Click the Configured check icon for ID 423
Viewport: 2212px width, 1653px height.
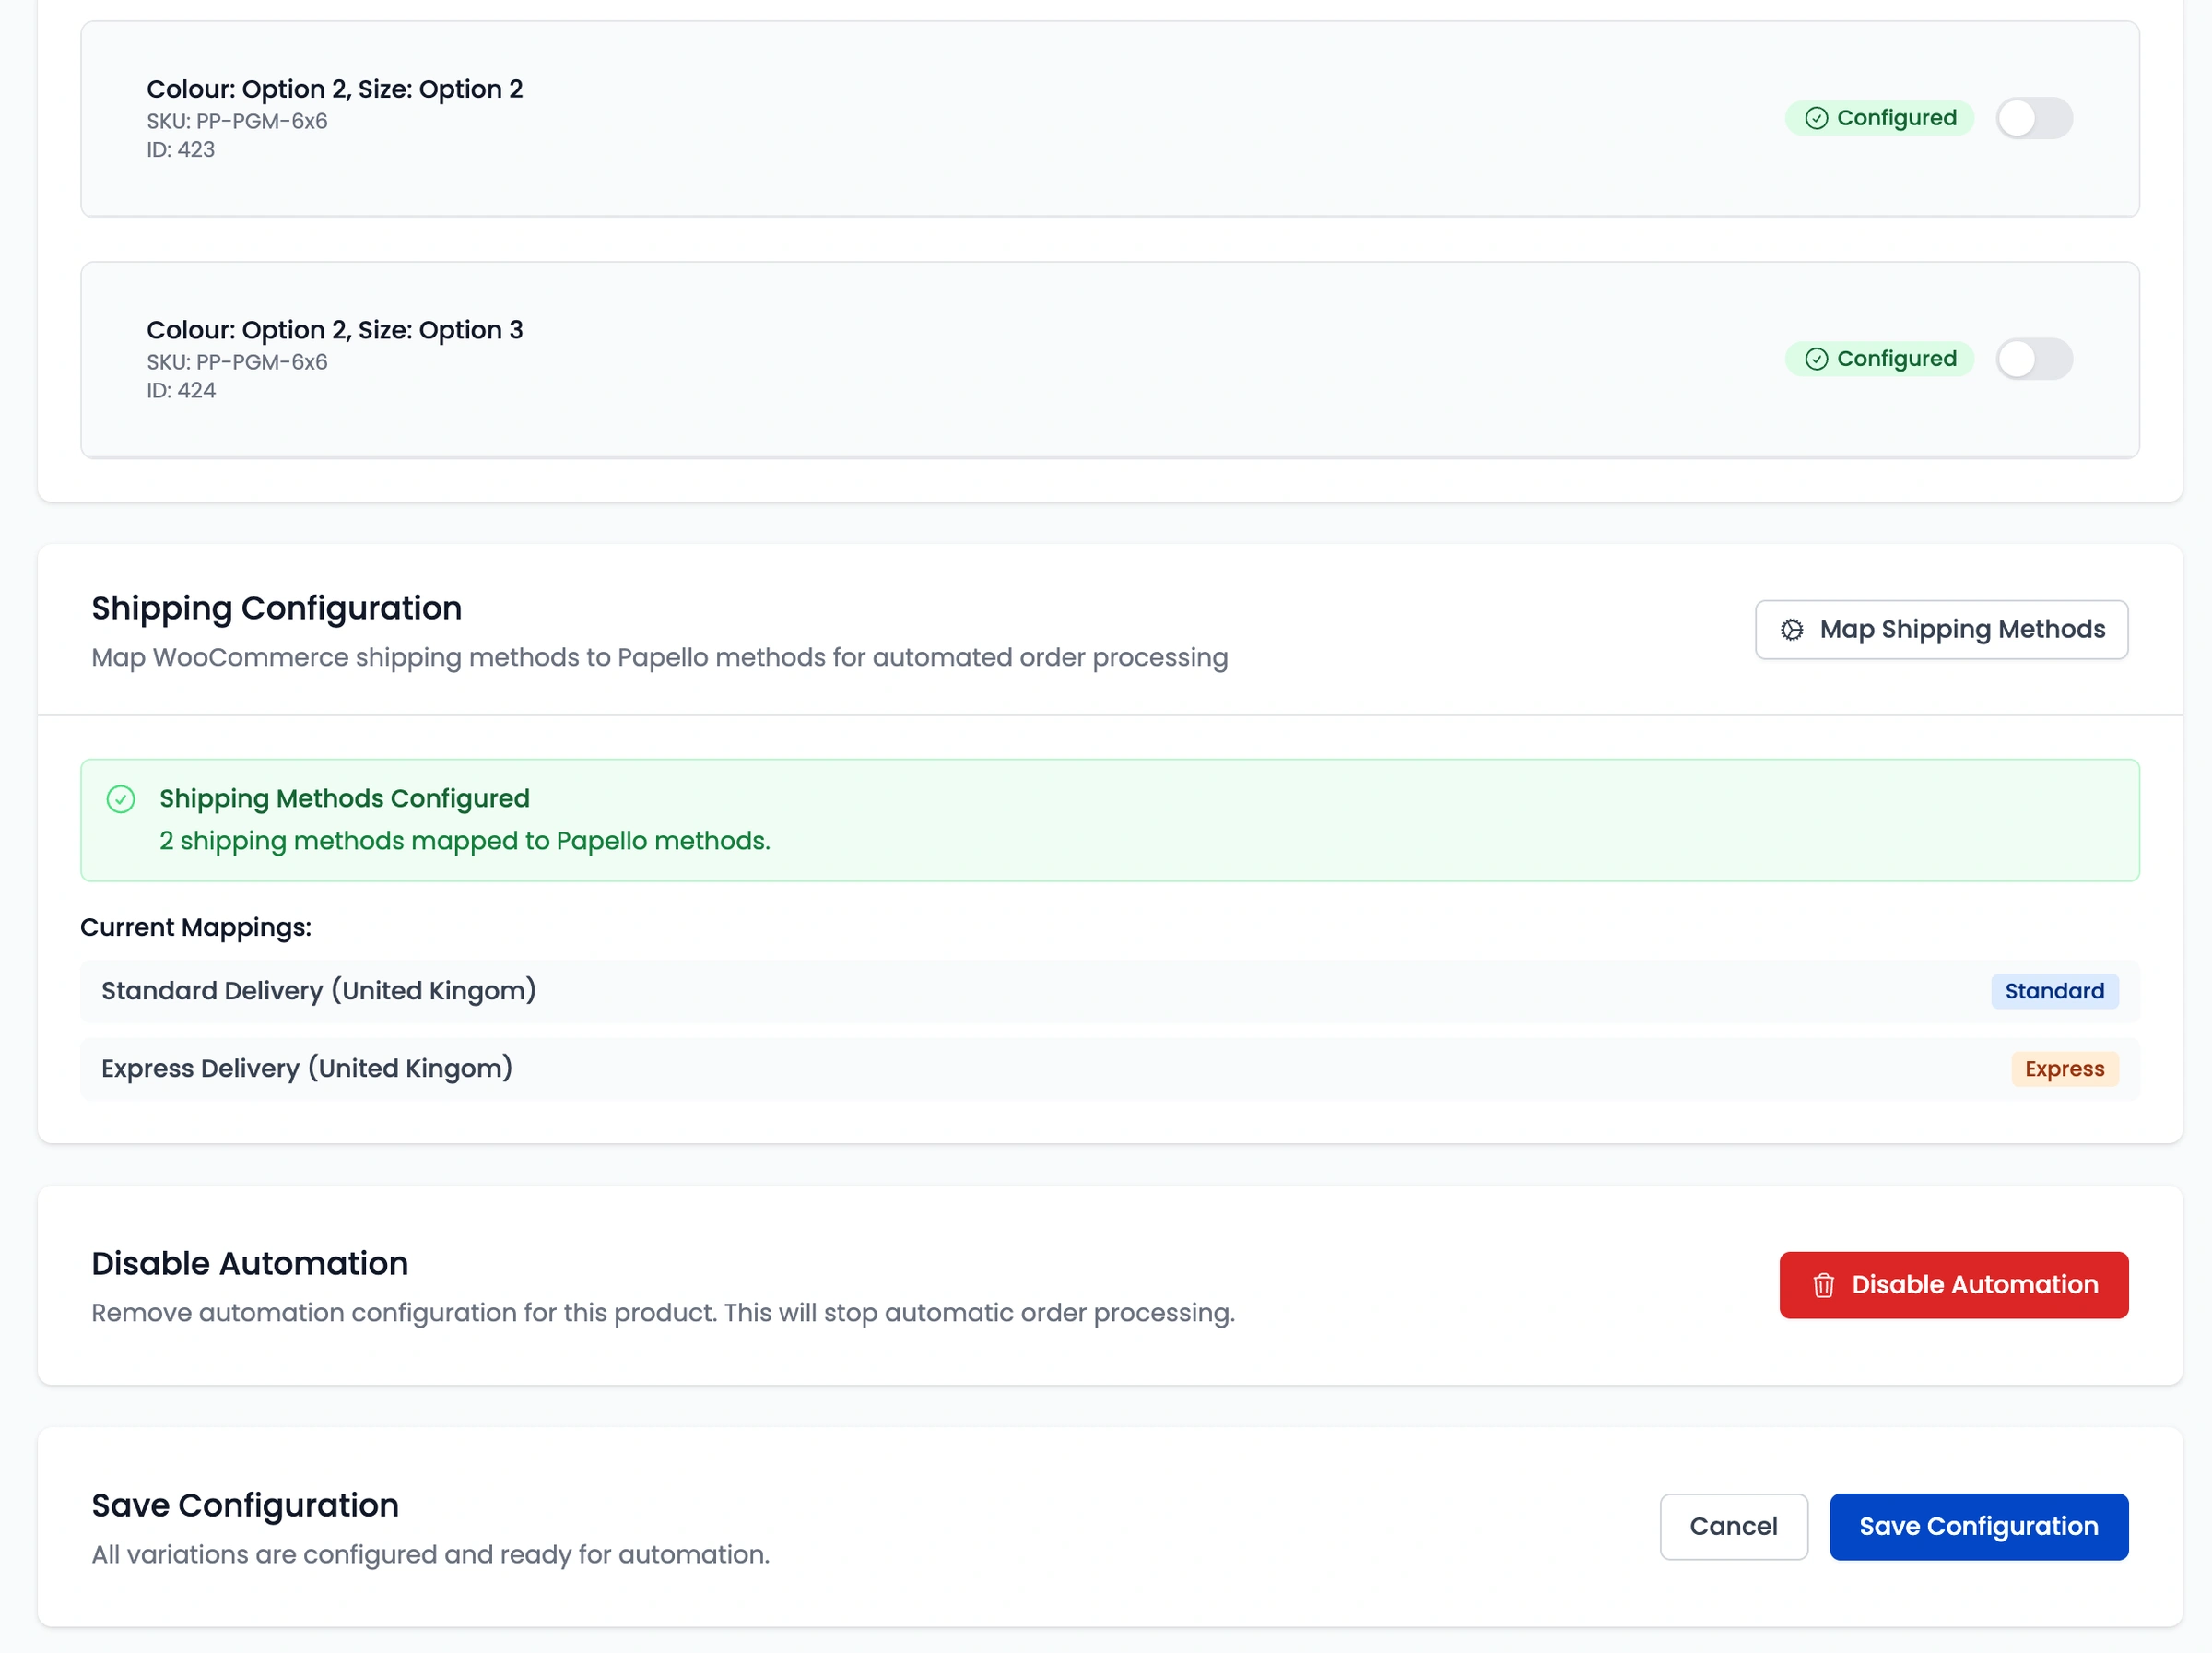pos(1816,118)
